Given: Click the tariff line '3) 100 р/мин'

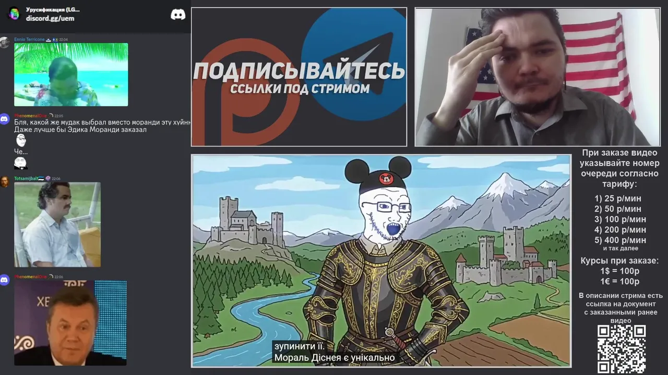Looking at the screenshot, I should [620, 219].
